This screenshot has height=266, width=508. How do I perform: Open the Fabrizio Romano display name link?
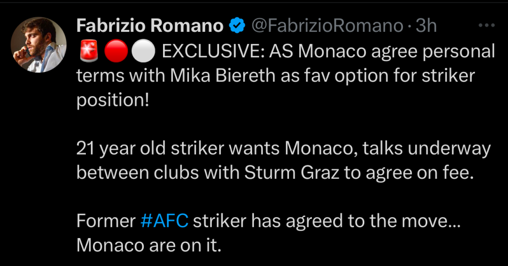point(150,25)
